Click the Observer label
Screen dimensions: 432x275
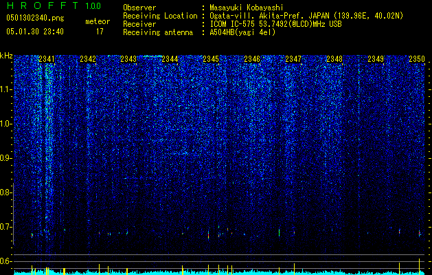coord(139,8)
